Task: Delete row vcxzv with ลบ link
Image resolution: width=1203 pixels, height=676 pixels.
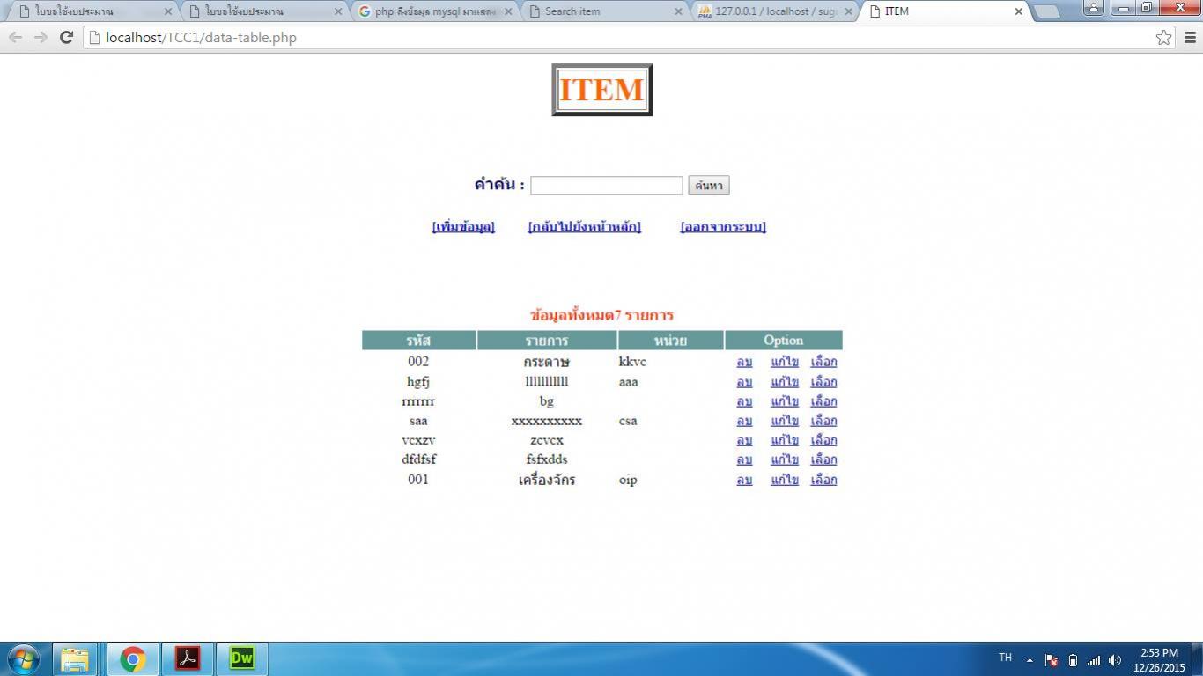Action: tap(744, 440)
